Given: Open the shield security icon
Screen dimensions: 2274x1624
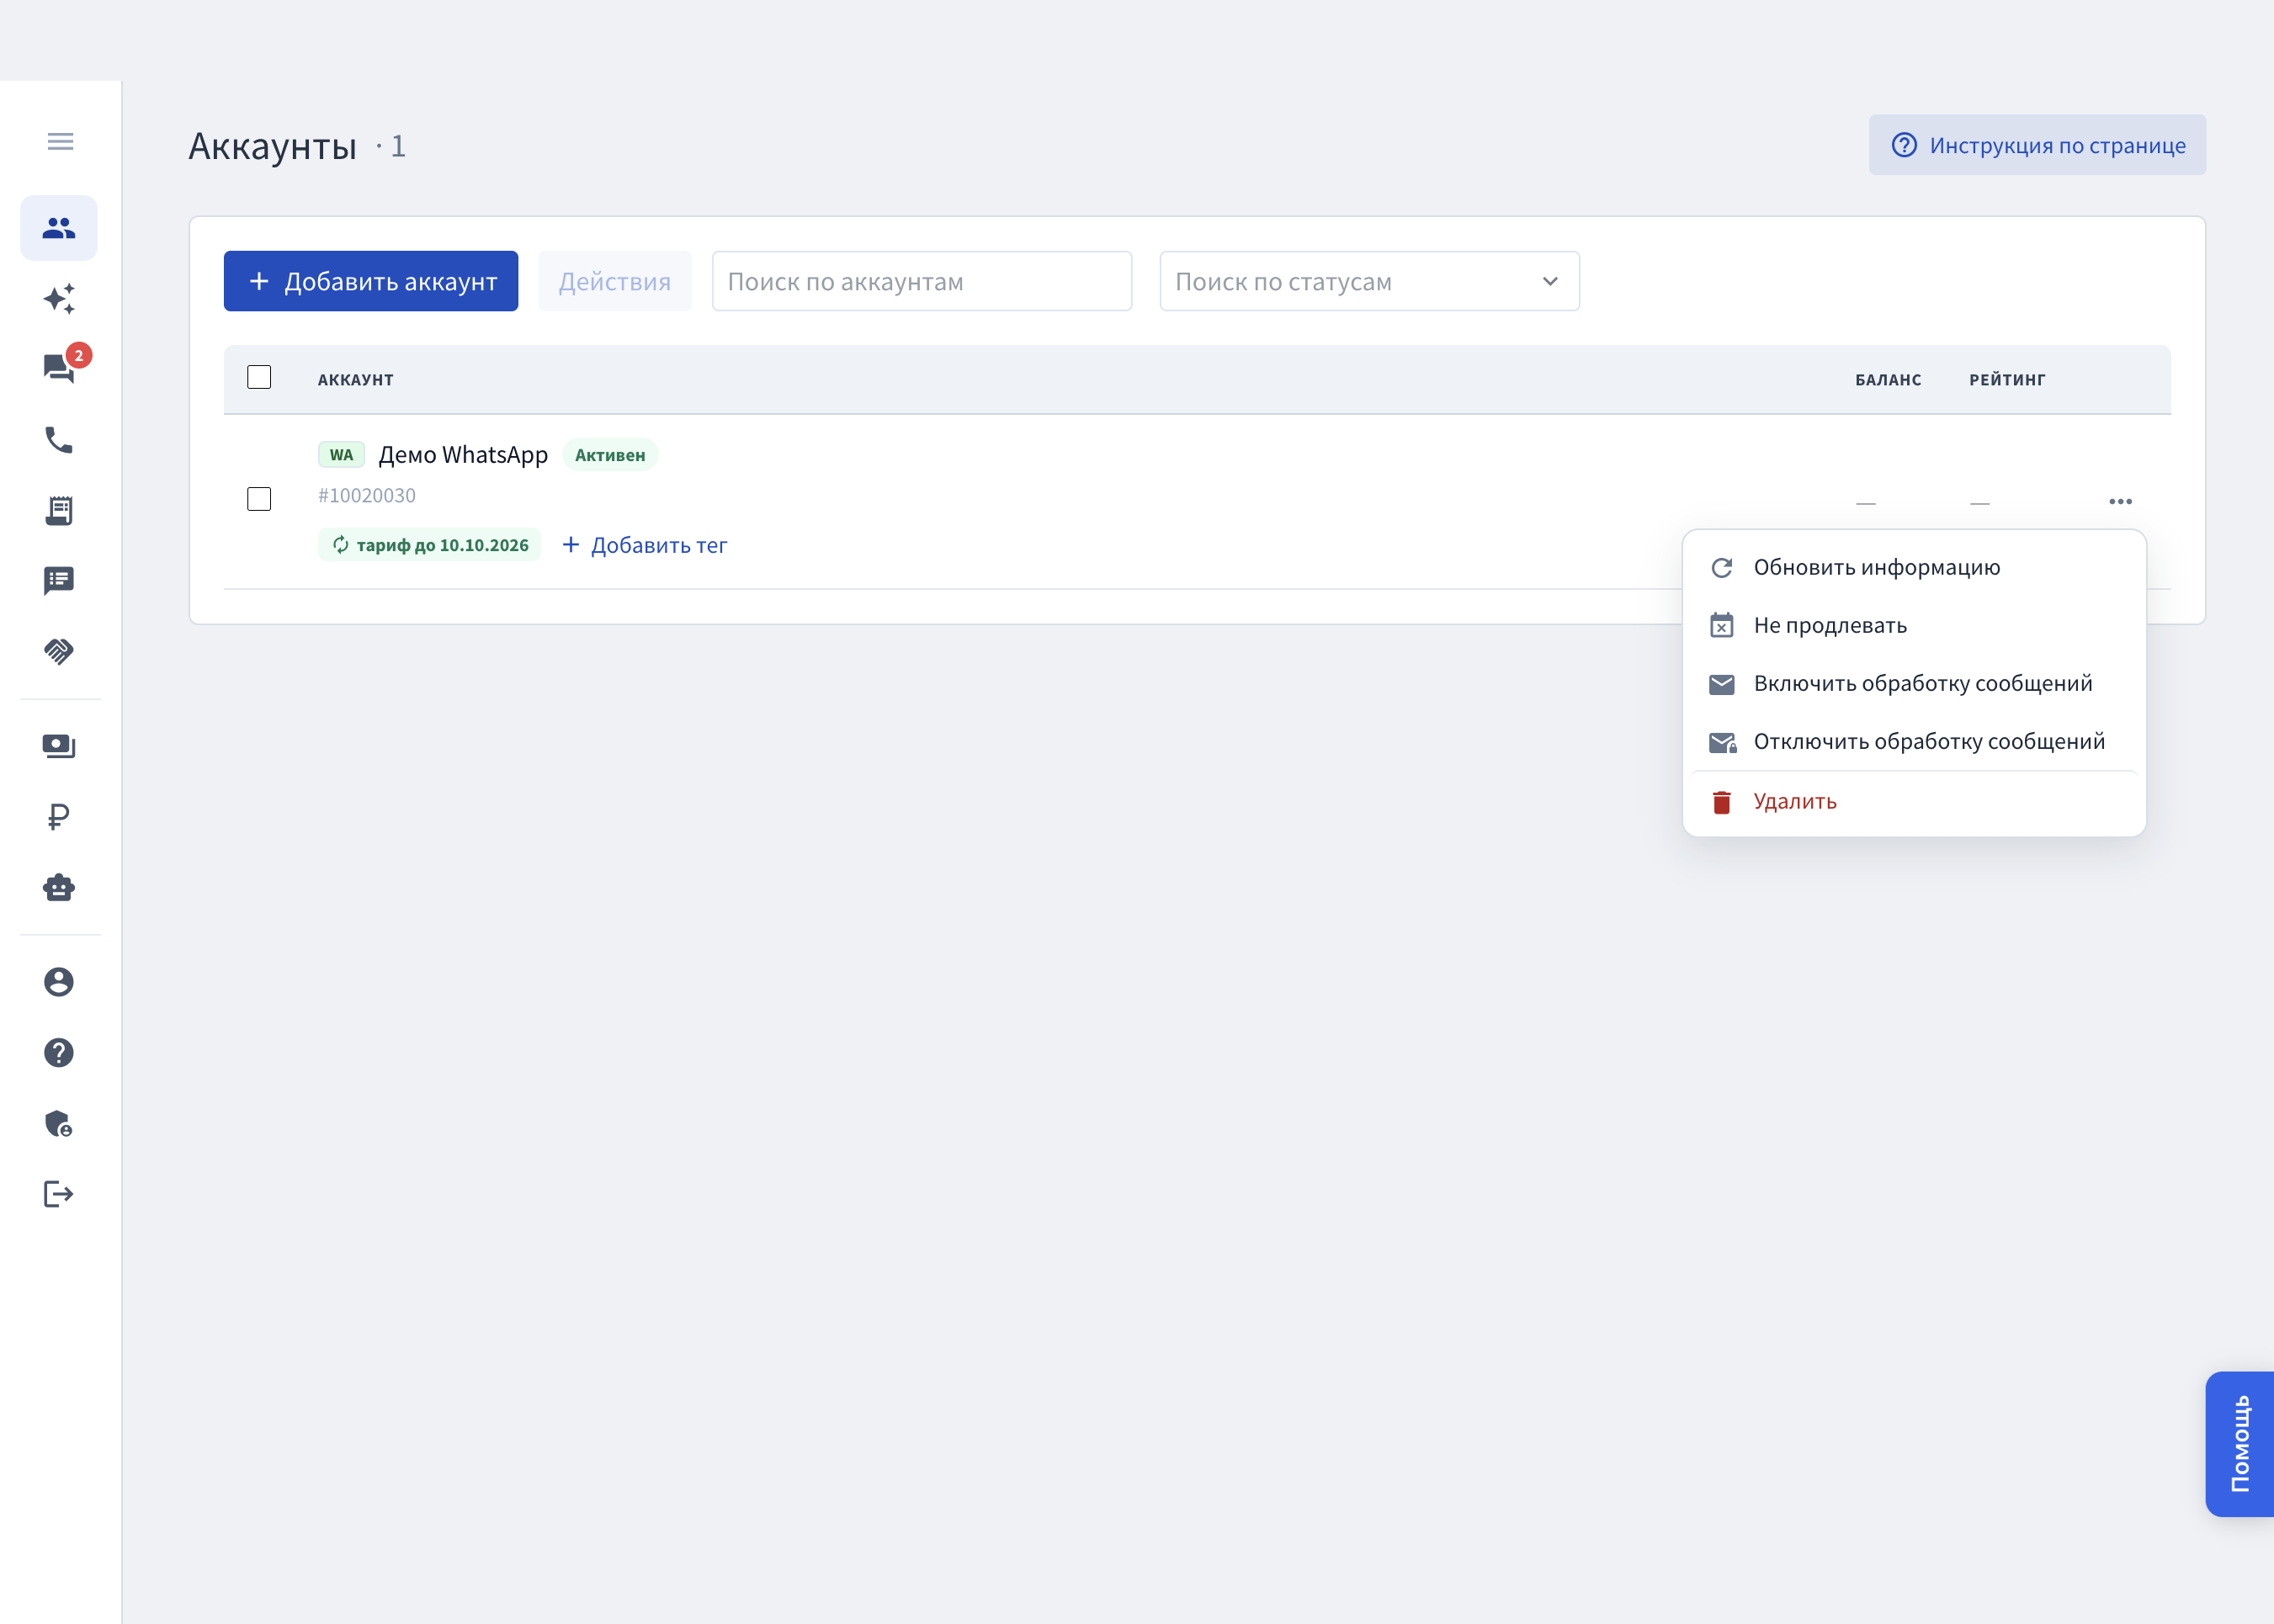Looking at the screenshot, I should point(59,1124).
